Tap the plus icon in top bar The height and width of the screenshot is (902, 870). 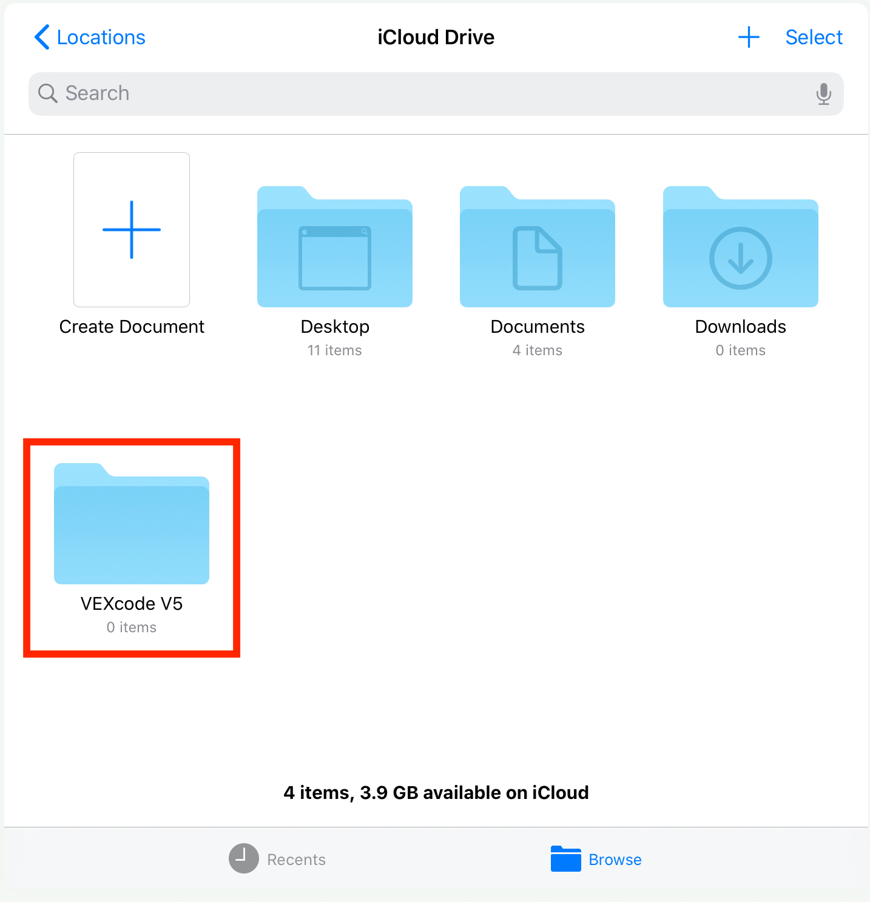click(x=749, y=37)
